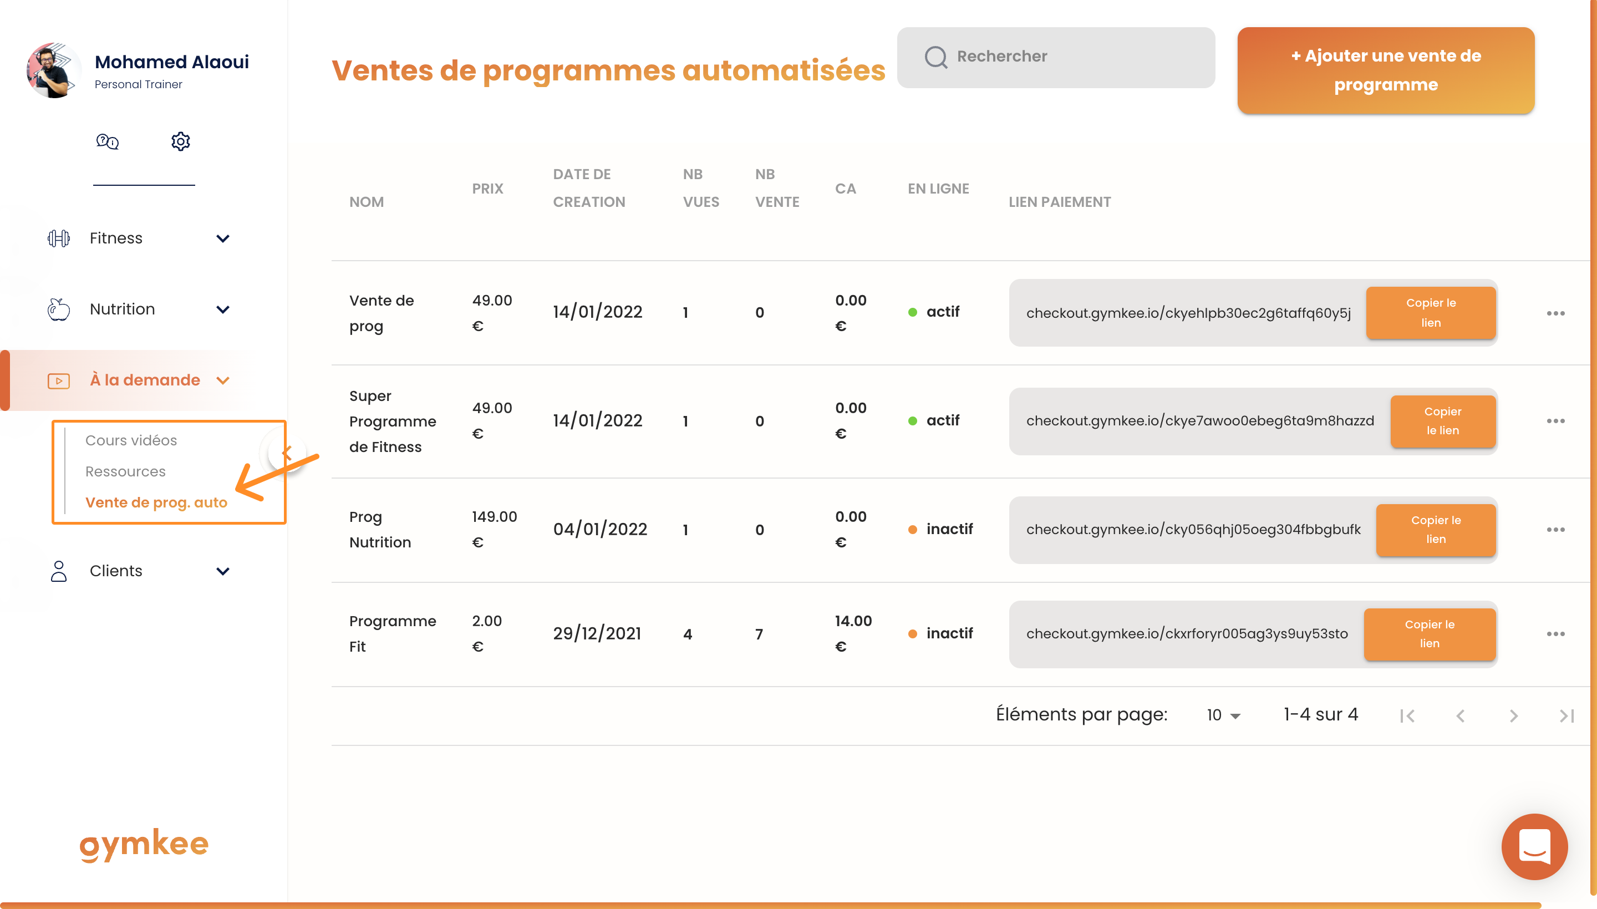Click 14.00 € revenue cell

853,634
